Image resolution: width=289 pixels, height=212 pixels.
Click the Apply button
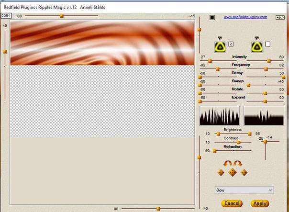(x=260, y=203)
